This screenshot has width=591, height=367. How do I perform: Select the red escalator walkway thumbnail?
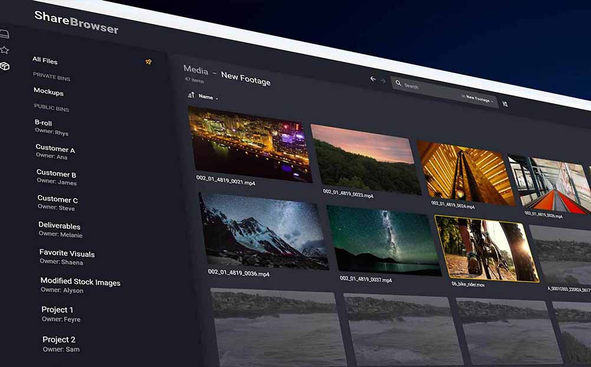[550, 185]
